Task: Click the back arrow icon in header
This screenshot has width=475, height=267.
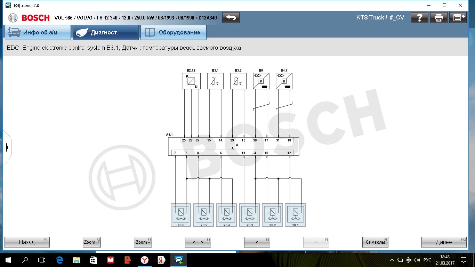Action: point(231,17)
